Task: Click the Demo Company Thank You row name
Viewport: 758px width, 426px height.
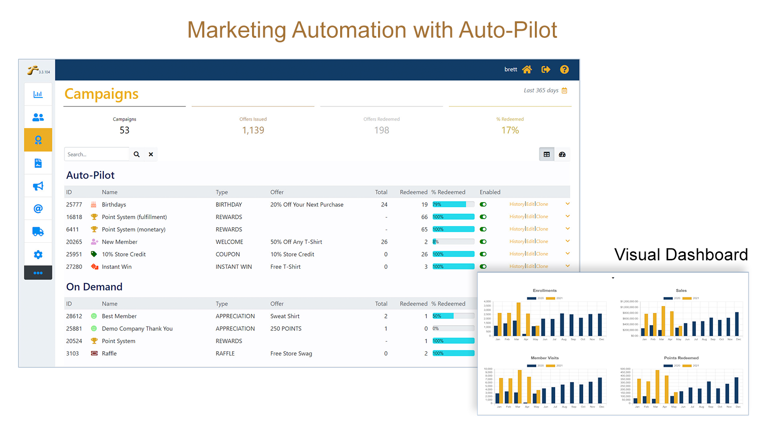Action: [x=137, y=328]
